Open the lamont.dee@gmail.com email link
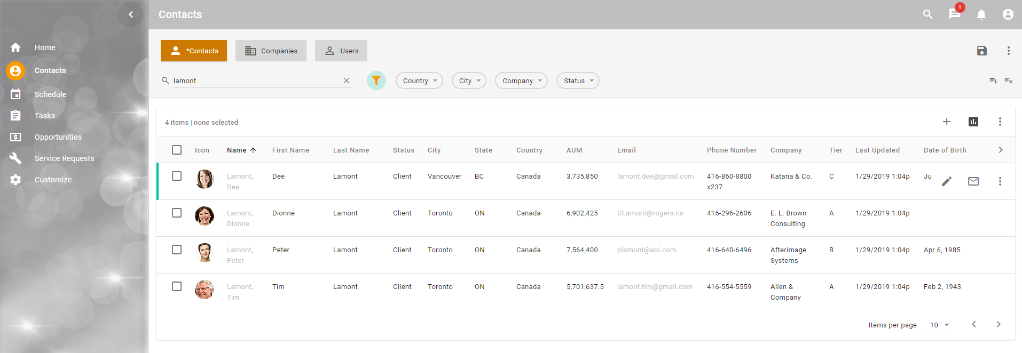1022x353 pixels. pyautogui.click(x=655, y=176)
